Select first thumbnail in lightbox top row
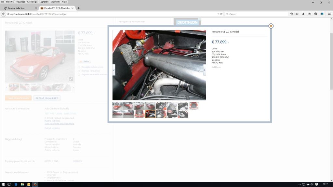333x187 pixels. click(118, 106)
